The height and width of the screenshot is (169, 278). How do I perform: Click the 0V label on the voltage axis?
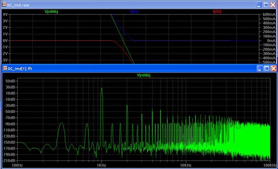coord(5,41)
